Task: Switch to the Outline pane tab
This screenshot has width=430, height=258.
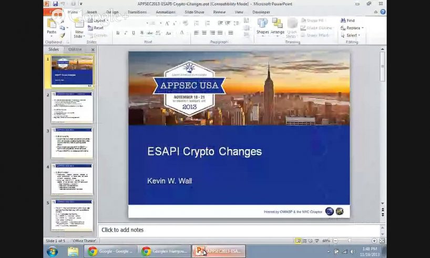Action: [x=75, y=49]
